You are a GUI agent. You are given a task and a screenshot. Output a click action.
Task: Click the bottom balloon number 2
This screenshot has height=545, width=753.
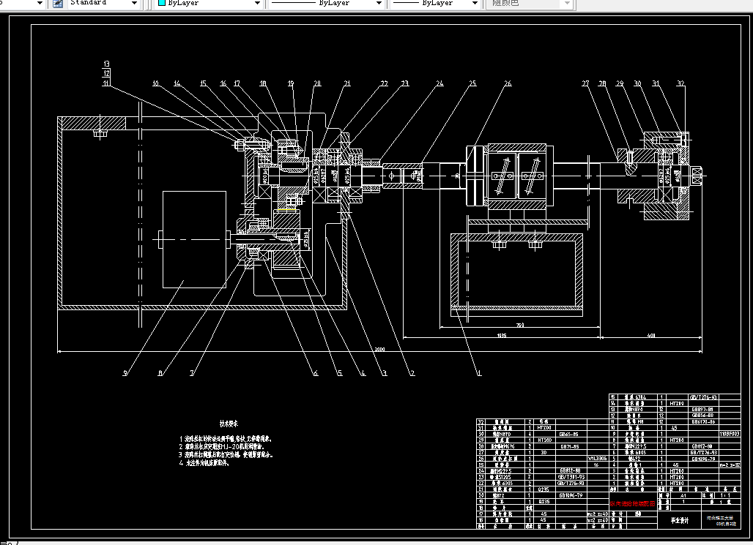412,373
